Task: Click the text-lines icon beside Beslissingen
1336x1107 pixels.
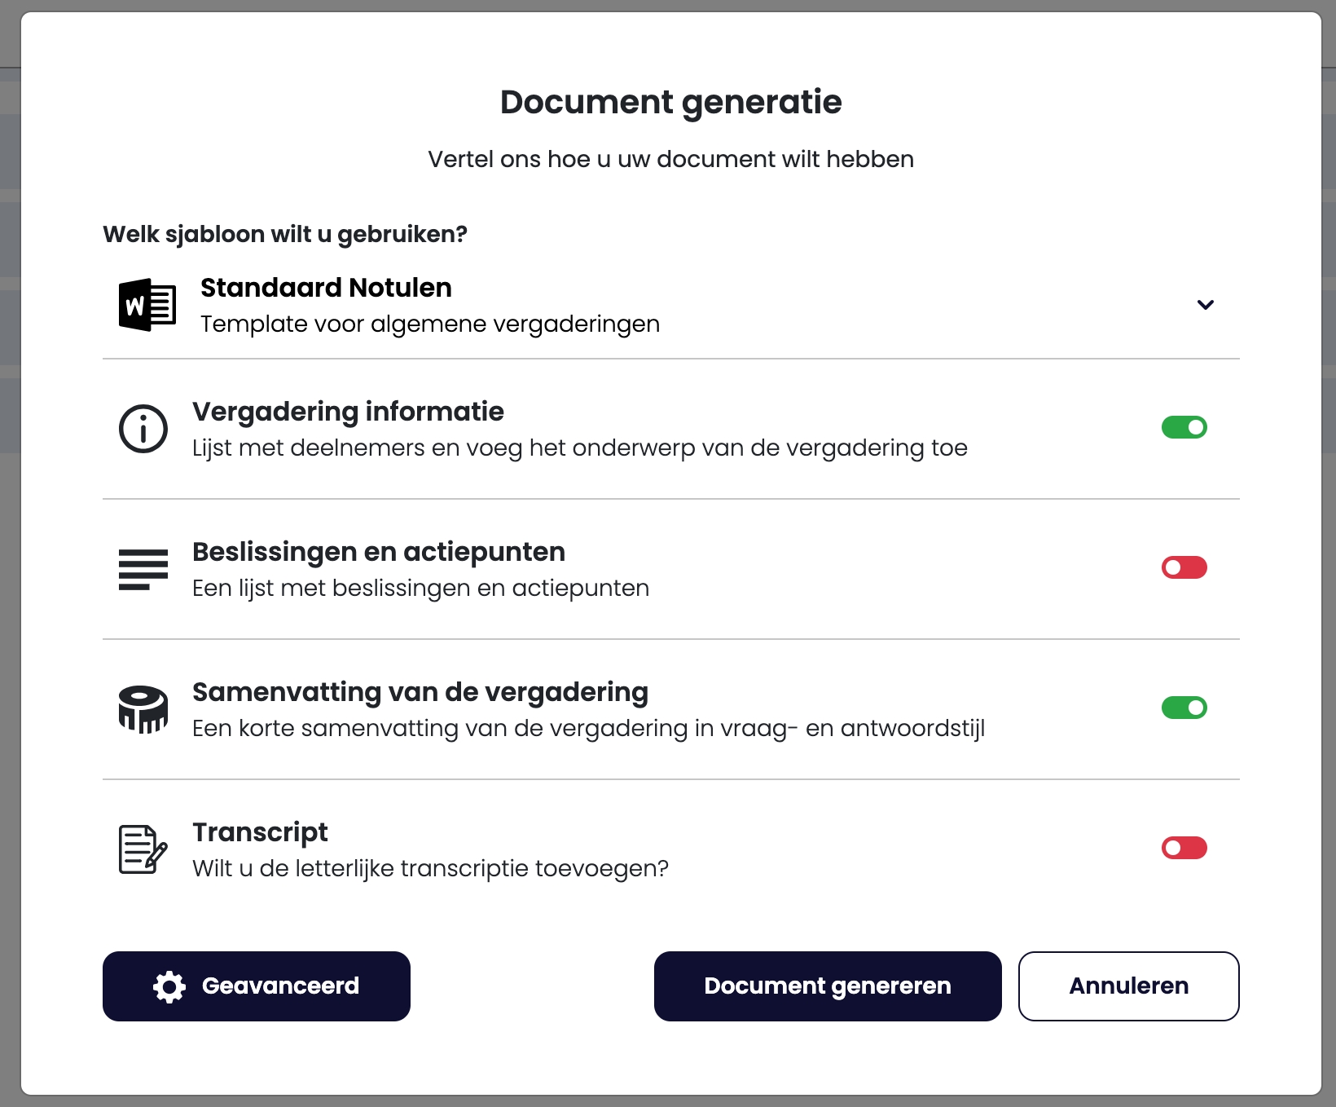Action: coord(143,569)
